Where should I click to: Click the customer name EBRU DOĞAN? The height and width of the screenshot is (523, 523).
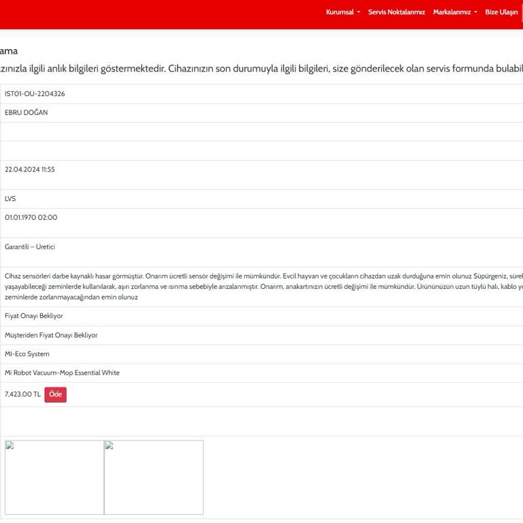[27, 113]
